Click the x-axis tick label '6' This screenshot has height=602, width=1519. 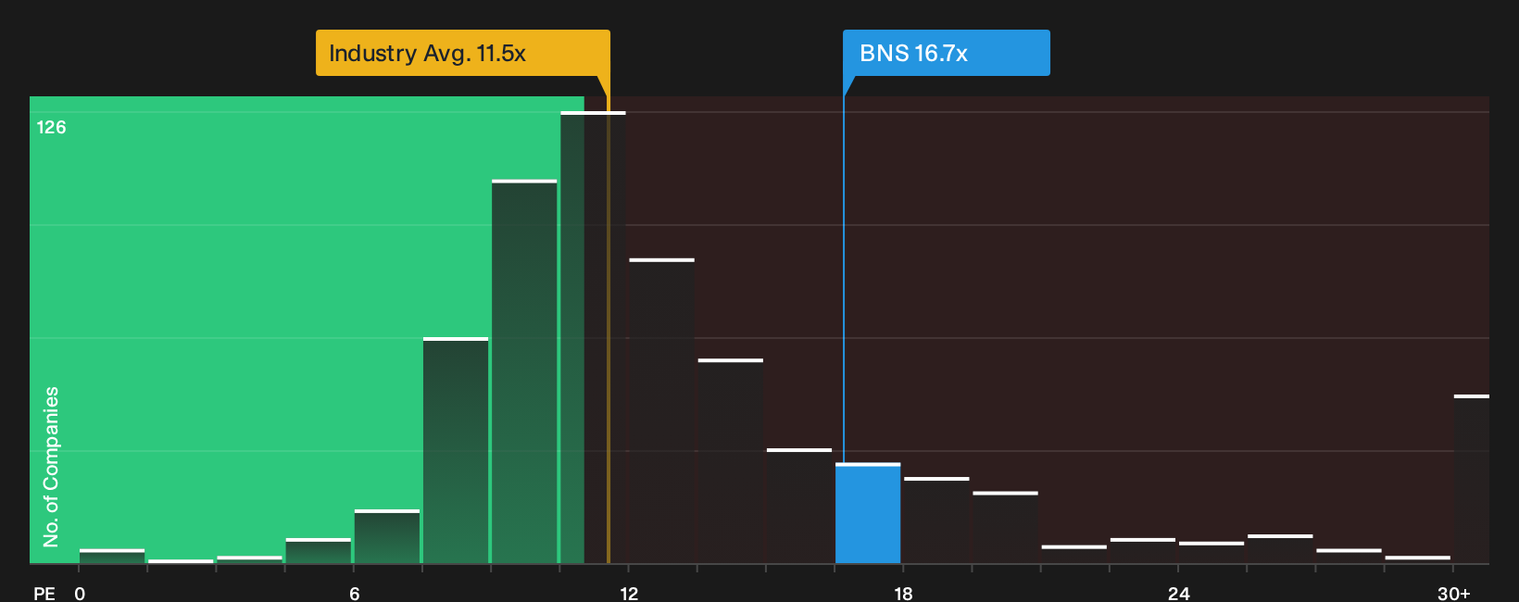click(x=355, y=594)
